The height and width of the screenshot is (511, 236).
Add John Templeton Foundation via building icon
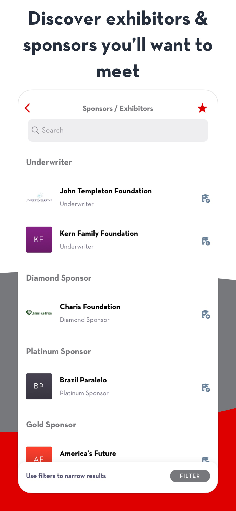point(206,199)
